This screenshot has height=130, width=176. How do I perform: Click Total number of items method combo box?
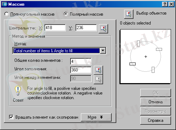tap(59, 51)
